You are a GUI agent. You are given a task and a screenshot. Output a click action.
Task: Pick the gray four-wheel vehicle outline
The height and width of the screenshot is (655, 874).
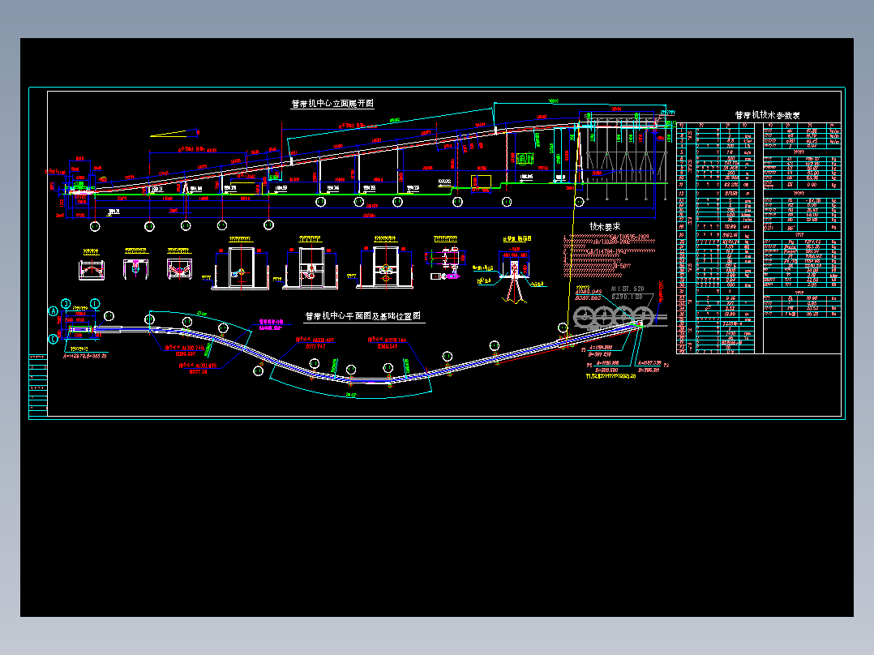pos(613,317)
